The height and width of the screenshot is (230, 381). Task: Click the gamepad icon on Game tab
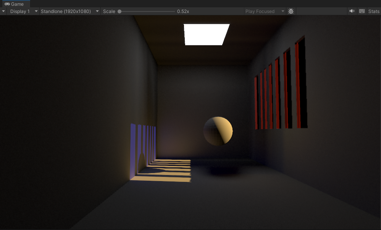[7, 4]
